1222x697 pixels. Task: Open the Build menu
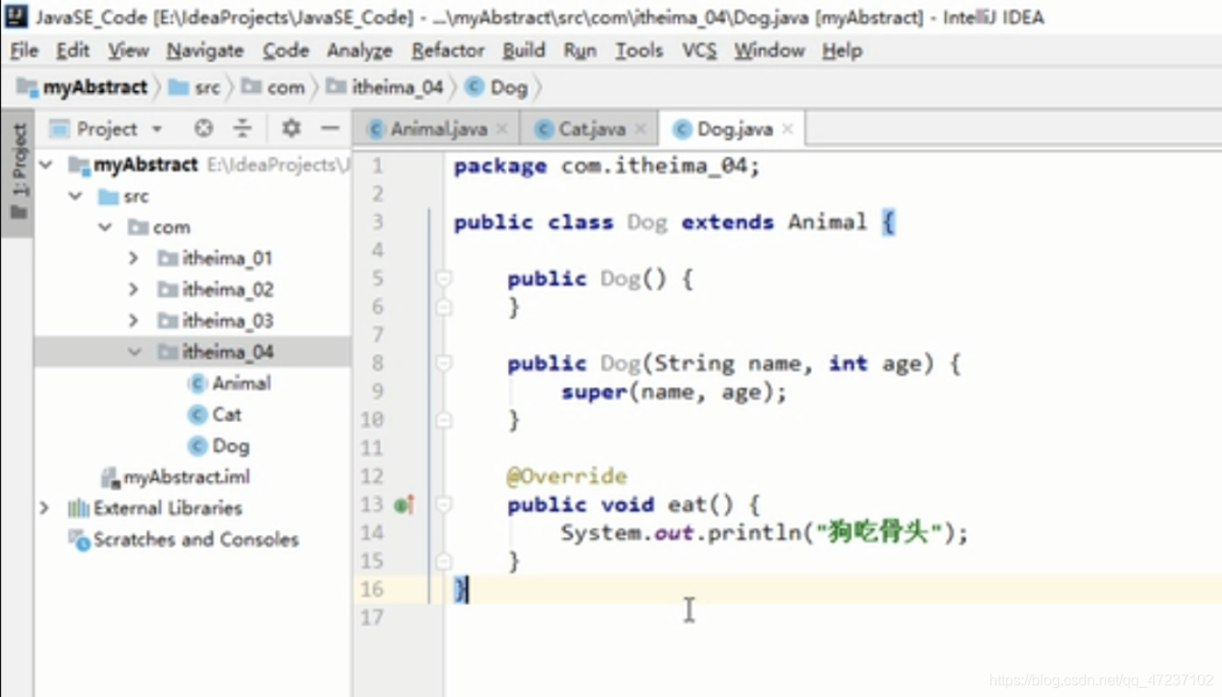click(524, 51)
